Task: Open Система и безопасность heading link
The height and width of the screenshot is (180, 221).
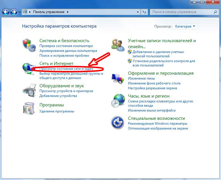Action: coord(64,41)
